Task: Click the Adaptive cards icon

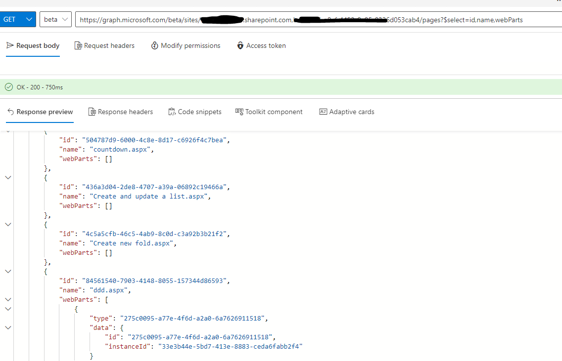Action: [323, 112]
